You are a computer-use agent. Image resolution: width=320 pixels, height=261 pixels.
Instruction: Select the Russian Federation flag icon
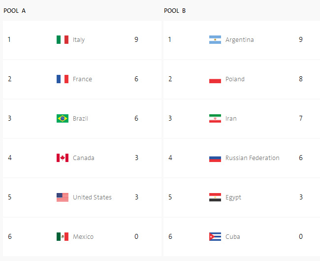(x=215, y=158)
